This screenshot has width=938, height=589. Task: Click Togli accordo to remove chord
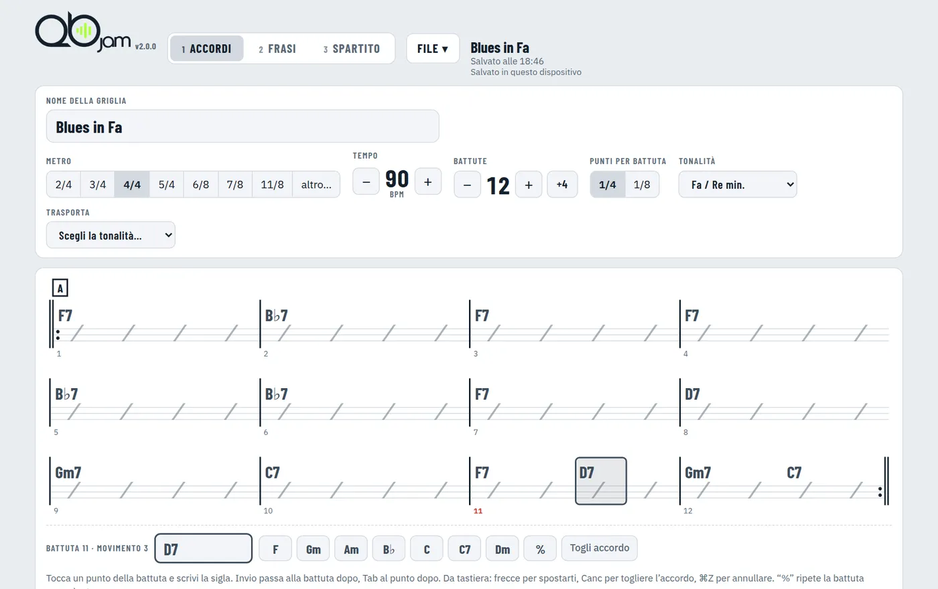click(x=600, y=548)
